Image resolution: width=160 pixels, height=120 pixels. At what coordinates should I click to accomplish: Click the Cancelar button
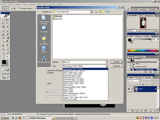(x=116, y=66)
